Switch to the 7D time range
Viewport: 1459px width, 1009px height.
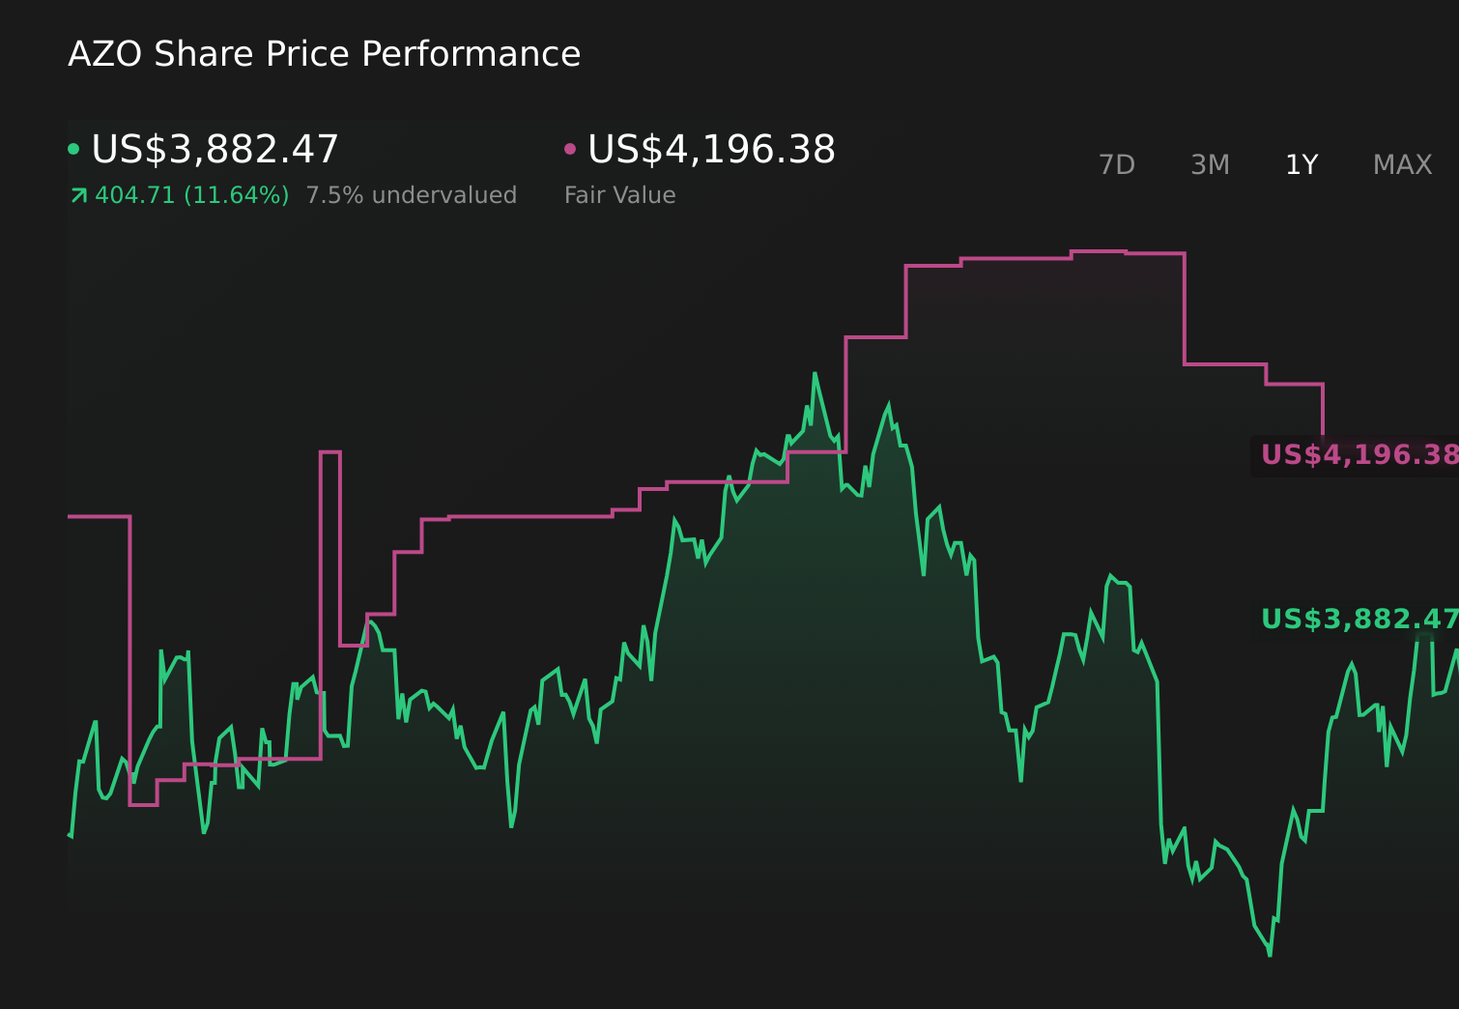tap(1116, 165)
